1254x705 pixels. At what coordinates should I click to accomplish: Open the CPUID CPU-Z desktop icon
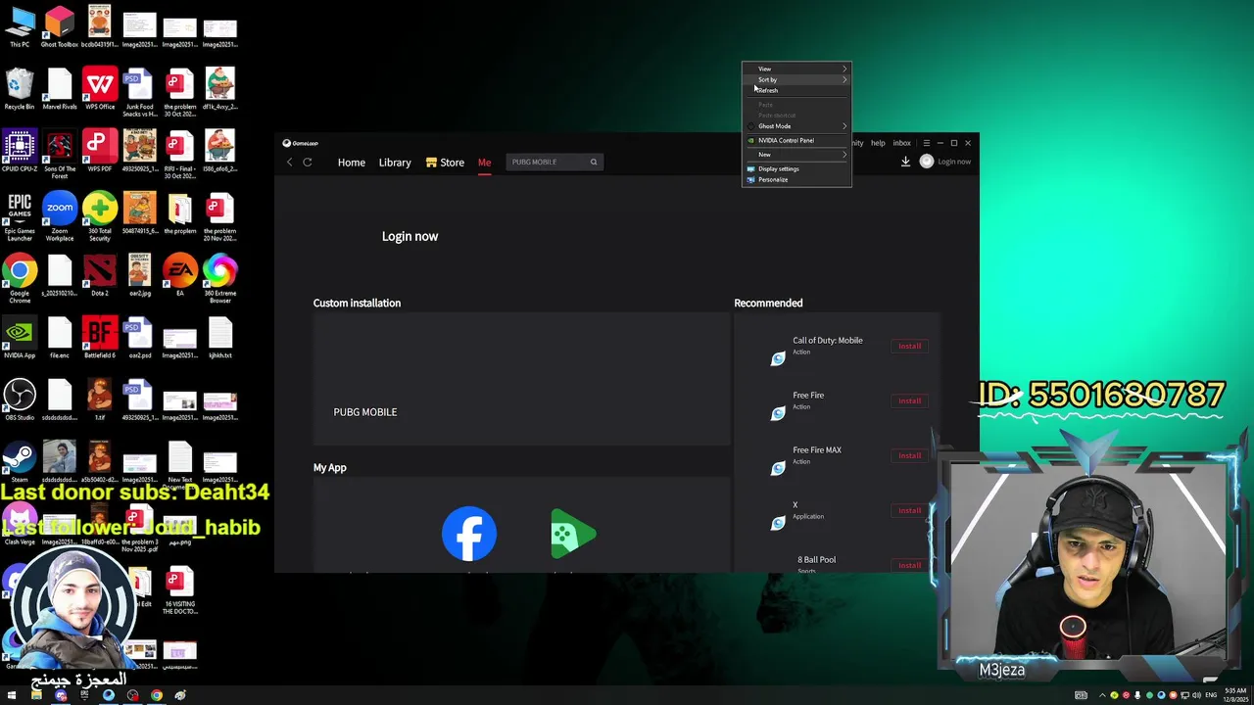pyautogui.click(x=20, y=152)
